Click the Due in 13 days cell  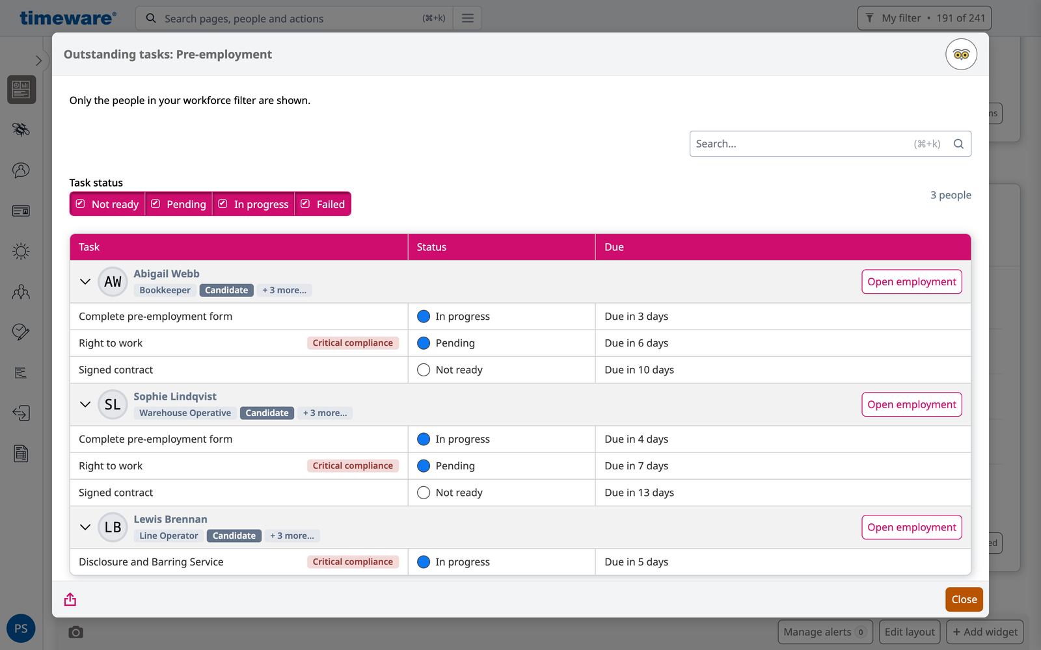[x=783, y=493]
